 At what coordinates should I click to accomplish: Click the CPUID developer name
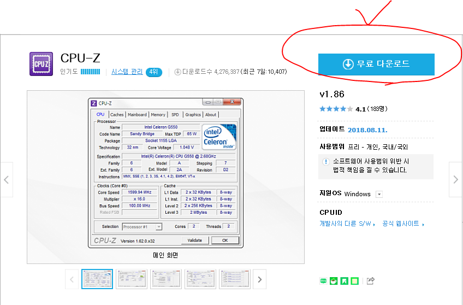331,213
